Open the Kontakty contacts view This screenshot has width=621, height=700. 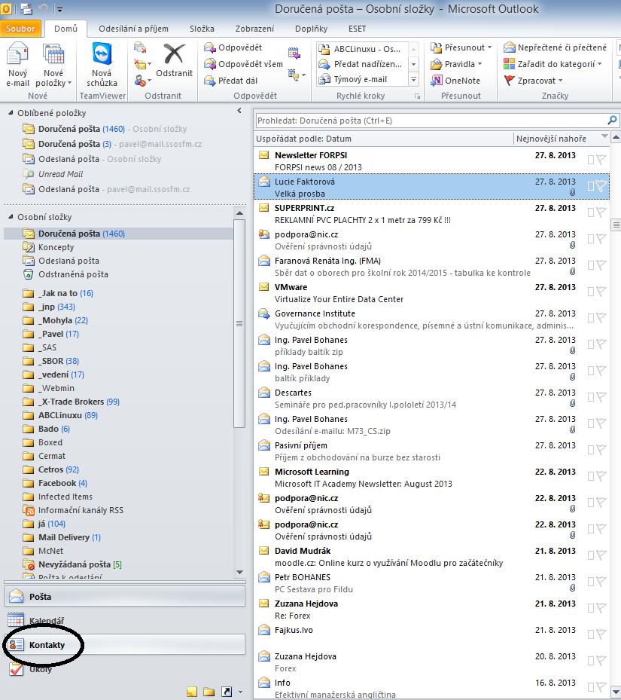(x=125, y=645)
